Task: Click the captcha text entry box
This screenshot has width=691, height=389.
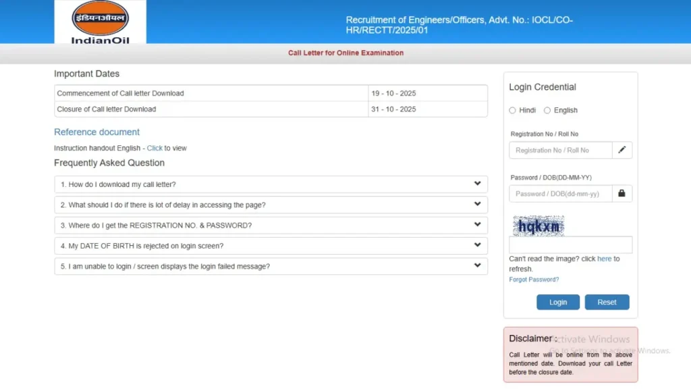Action: point(570,244)
